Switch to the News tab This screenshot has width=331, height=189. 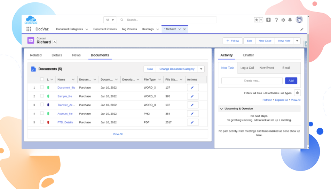pyautogui.click(x=76, y=55)
